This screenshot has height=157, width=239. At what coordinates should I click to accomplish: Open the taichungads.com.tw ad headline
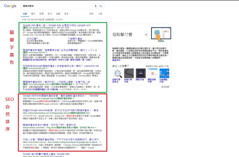56,82
